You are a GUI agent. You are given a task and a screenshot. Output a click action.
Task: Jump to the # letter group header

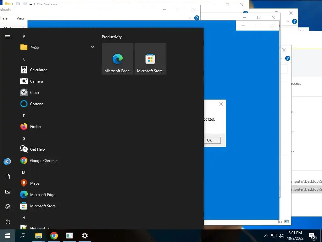click(24, 37)
